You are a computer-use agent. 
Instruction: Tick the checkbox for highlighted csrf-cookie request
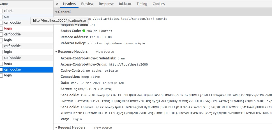[1, 69]
